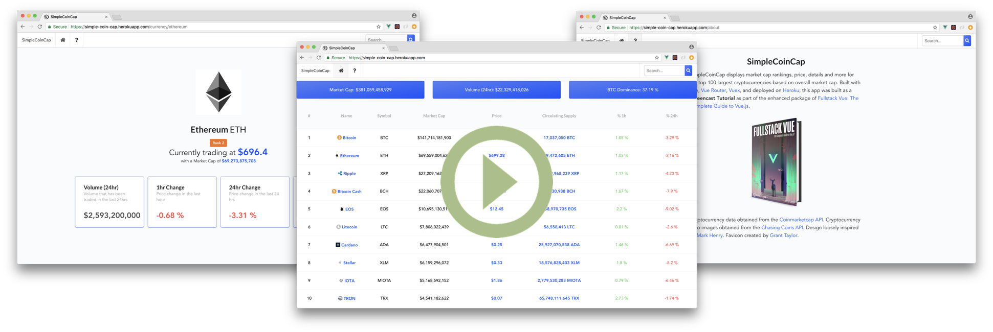
Task: Open the profile avatar icon in center window
Action: (x=691, y=47)
